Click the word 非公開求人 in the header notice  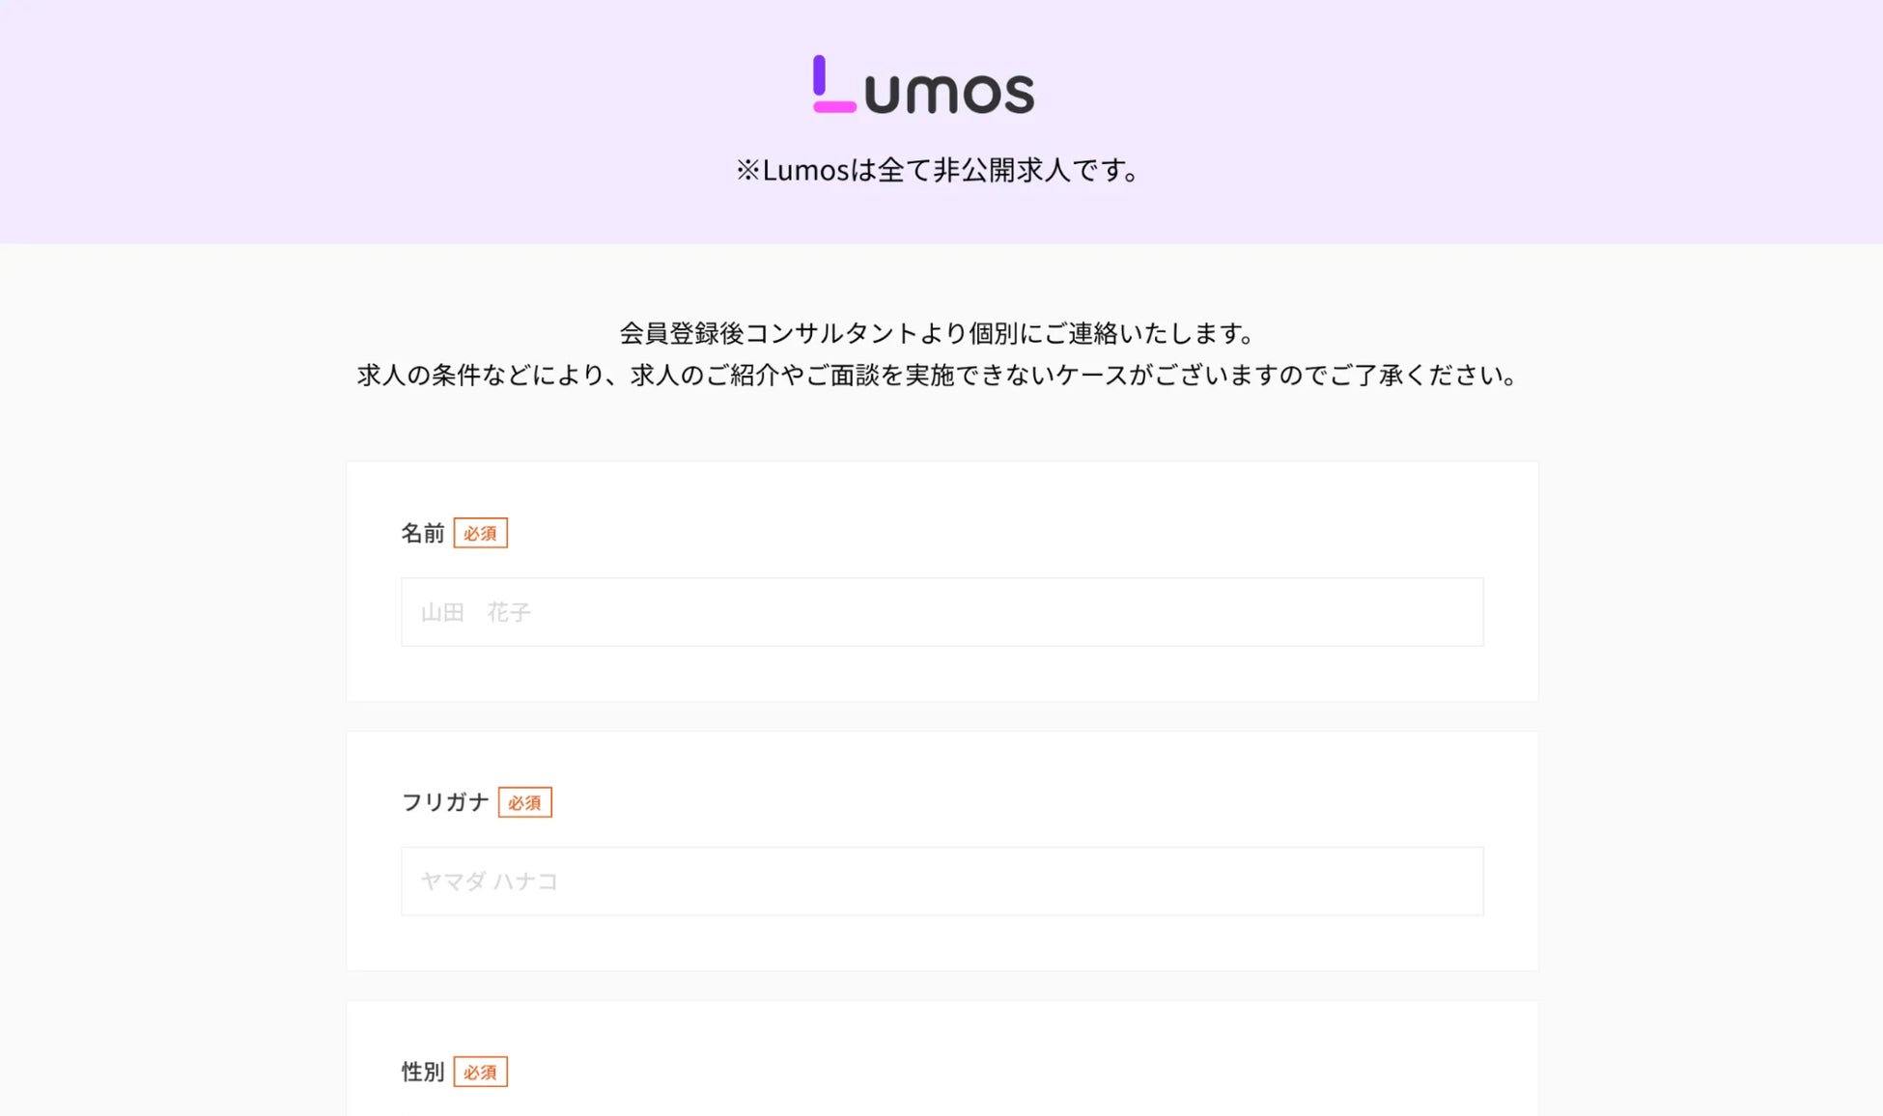[x=1001, y=171]
